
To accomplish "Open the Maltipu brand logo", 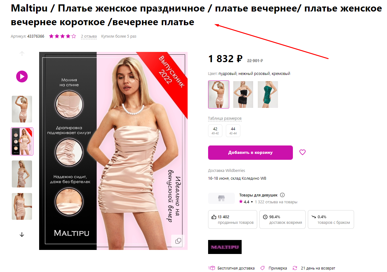I will [225, 247].
